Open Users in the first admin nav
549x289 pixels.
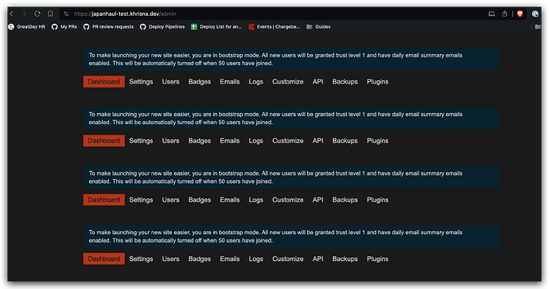[x=170, y=82]
